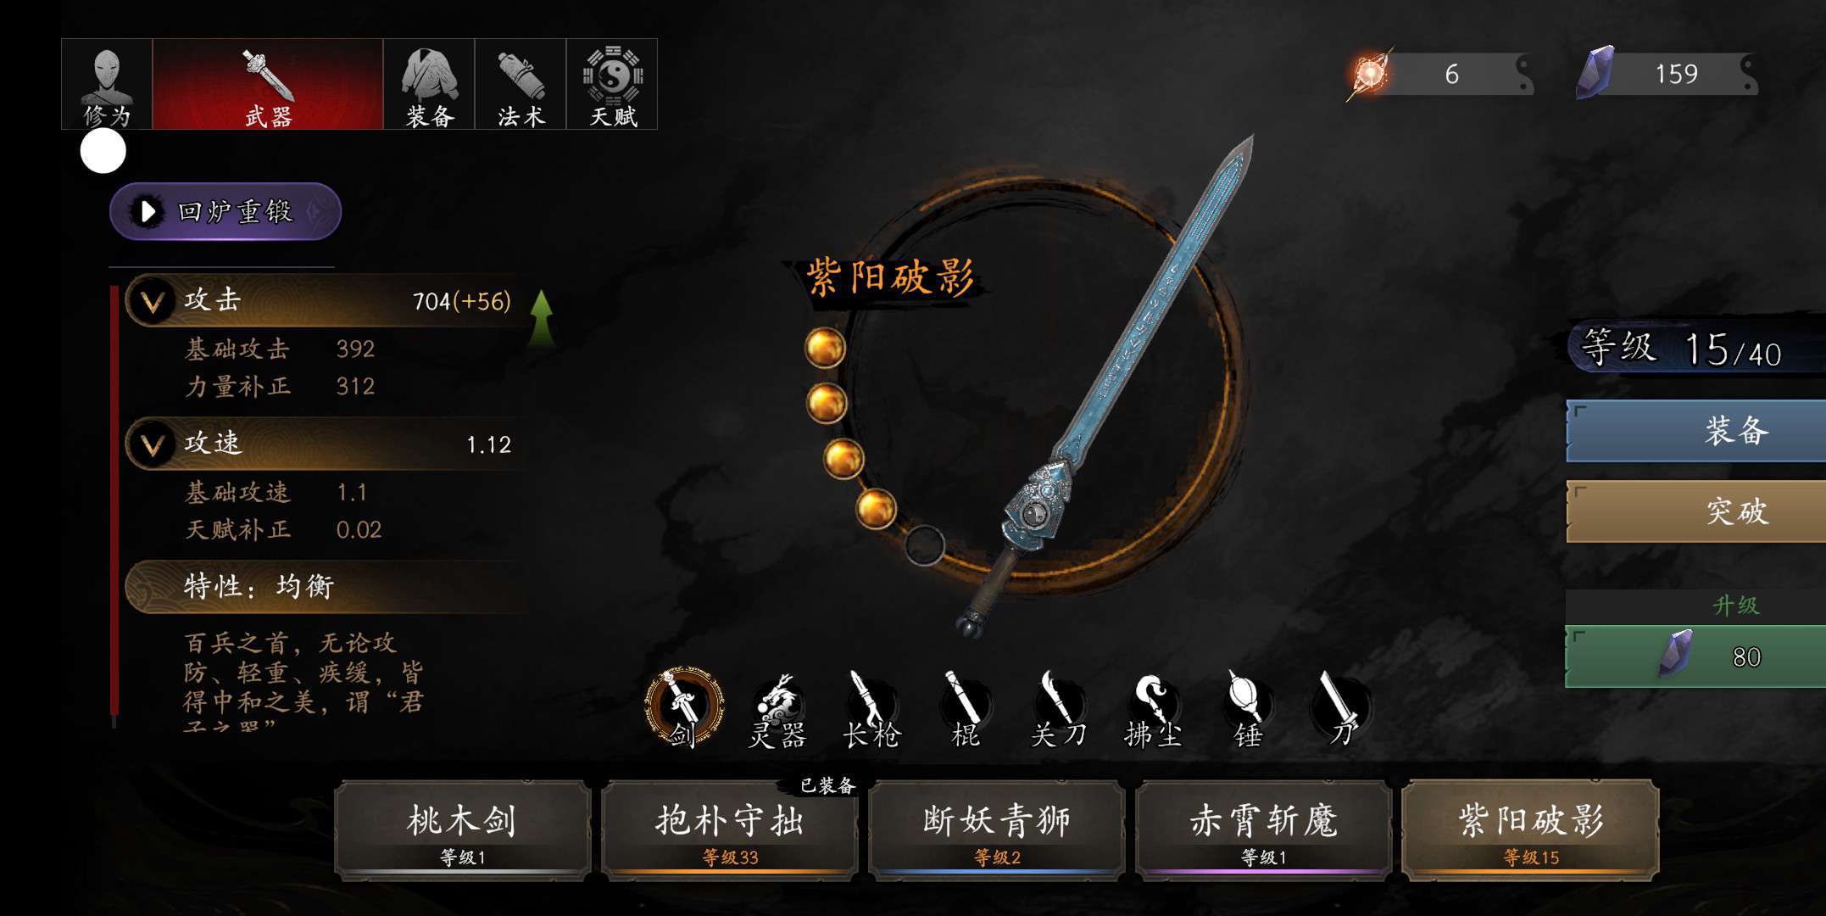Click the blue 装备 equip button

(1695, 431)
